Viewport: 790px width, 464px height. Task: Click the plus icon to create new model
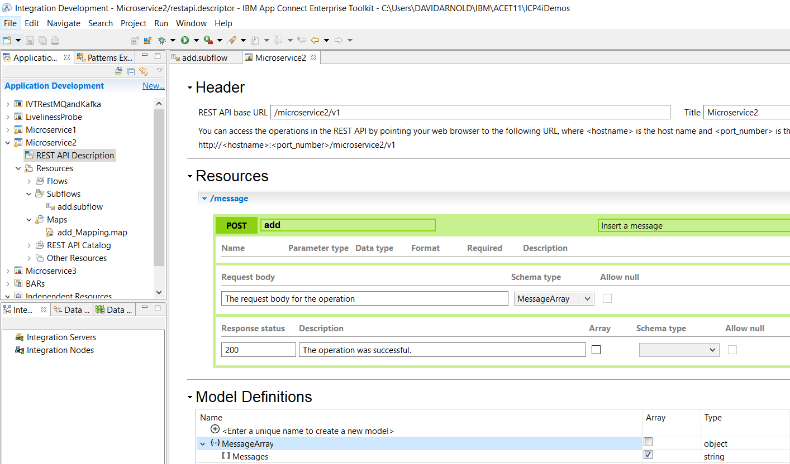215,429
